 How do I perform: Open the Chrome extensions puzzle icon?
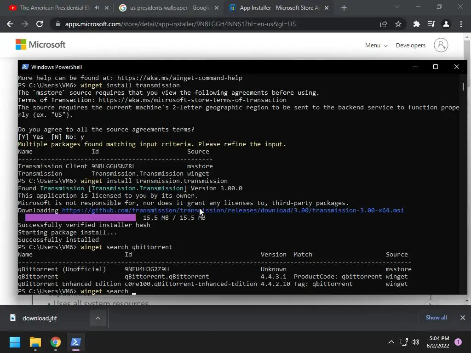417,24
